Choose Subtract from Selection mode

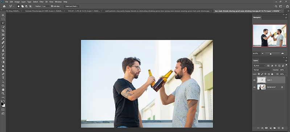pos(26,6)
